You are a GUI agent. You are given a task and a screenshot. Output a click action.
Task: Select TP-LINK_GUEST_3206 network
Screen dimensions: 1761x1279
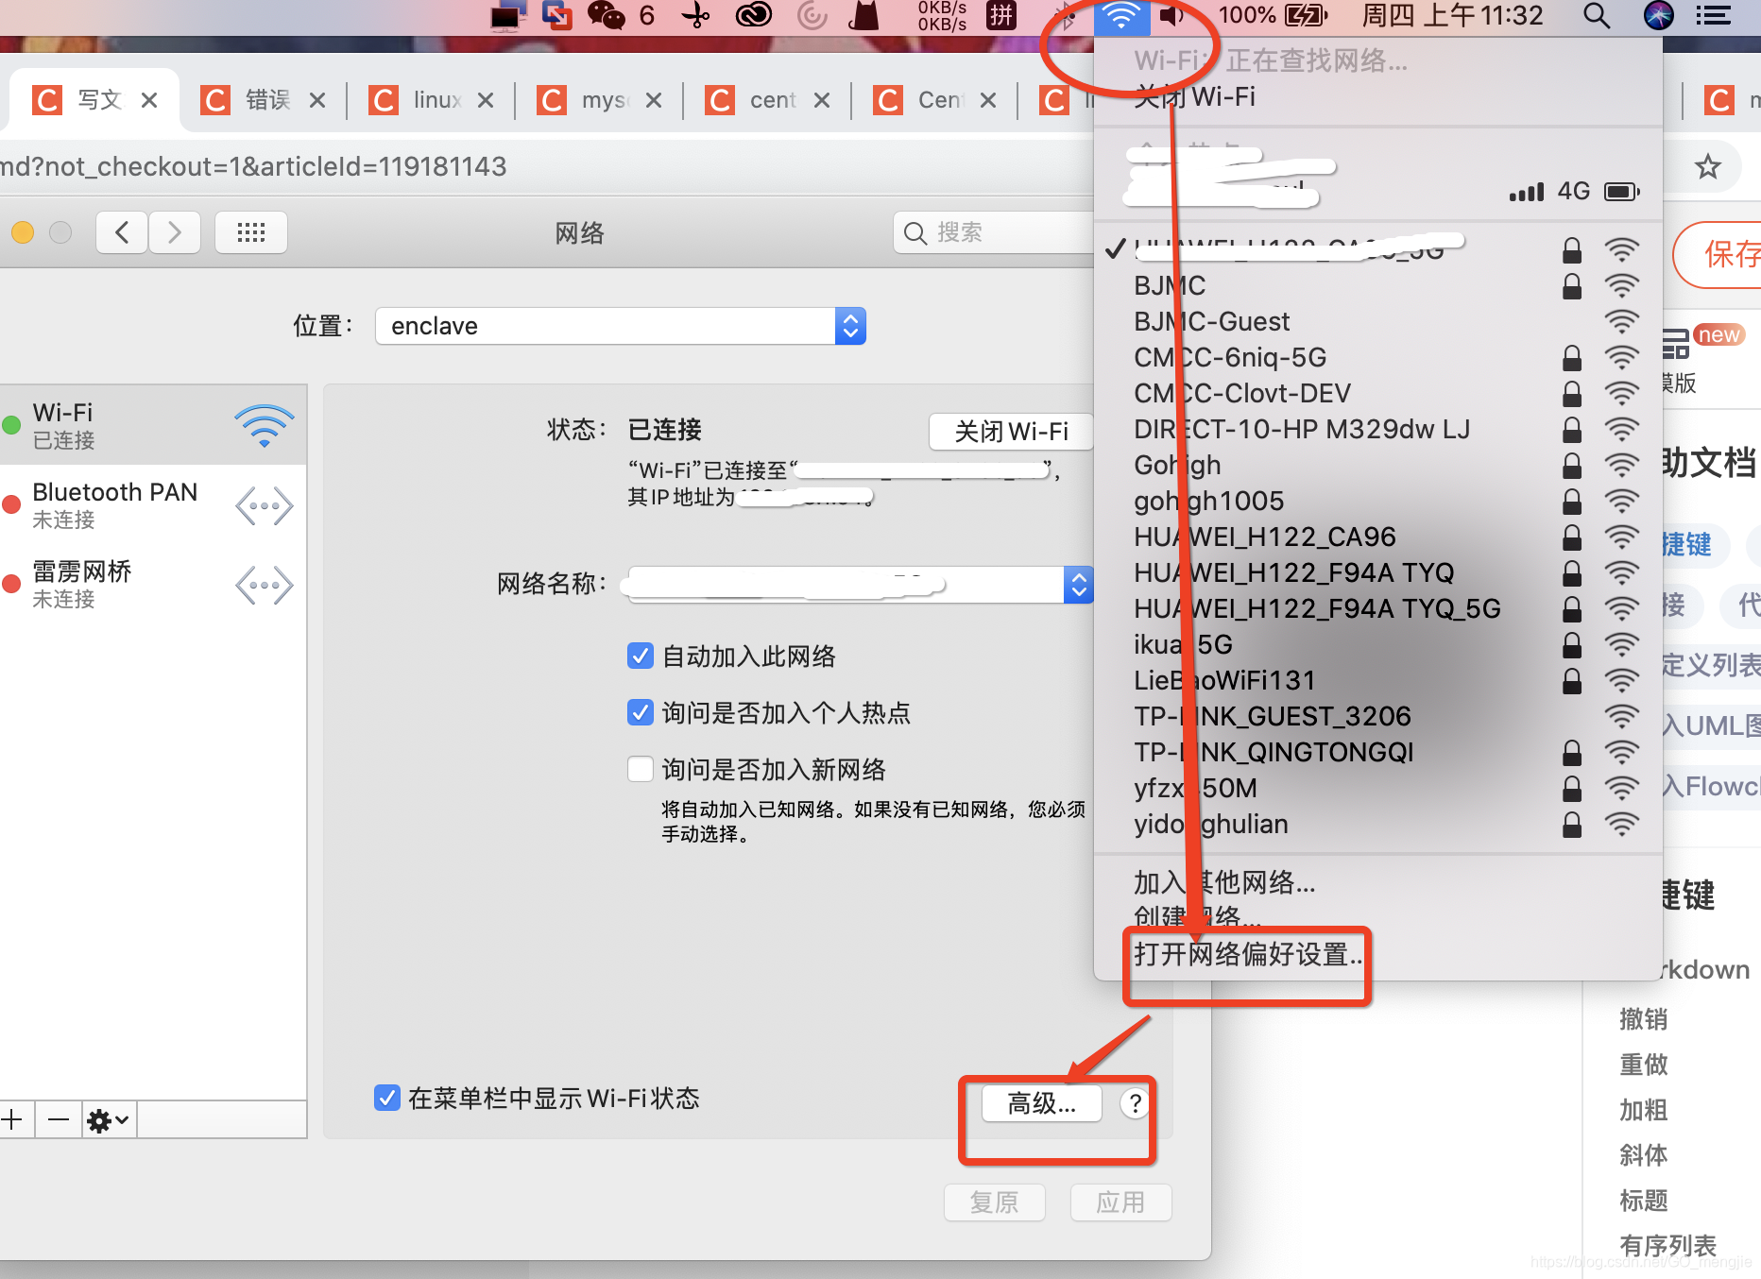[1378, 716]
